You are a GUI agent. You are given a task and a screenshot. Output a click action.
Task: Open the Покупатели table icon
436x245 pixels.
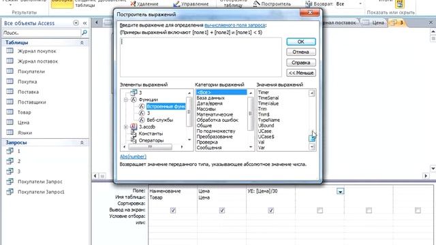10,71
